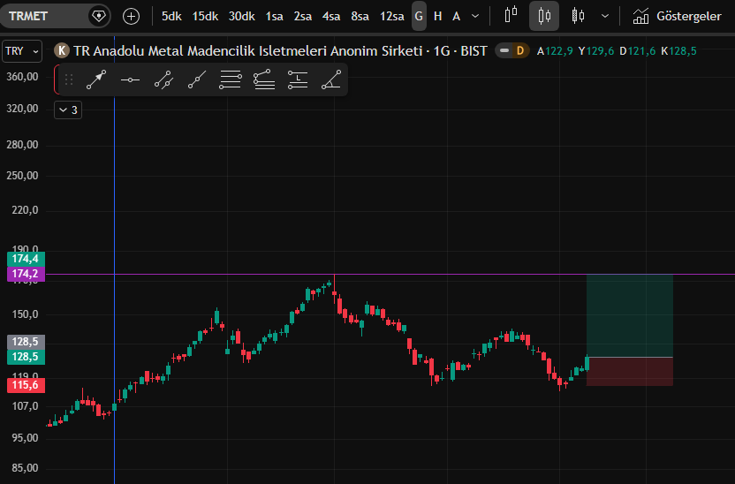Viewport: 735px width, 484px height.
Task: Choose the highlighted candlestick chart style
Action: [544, 16]
